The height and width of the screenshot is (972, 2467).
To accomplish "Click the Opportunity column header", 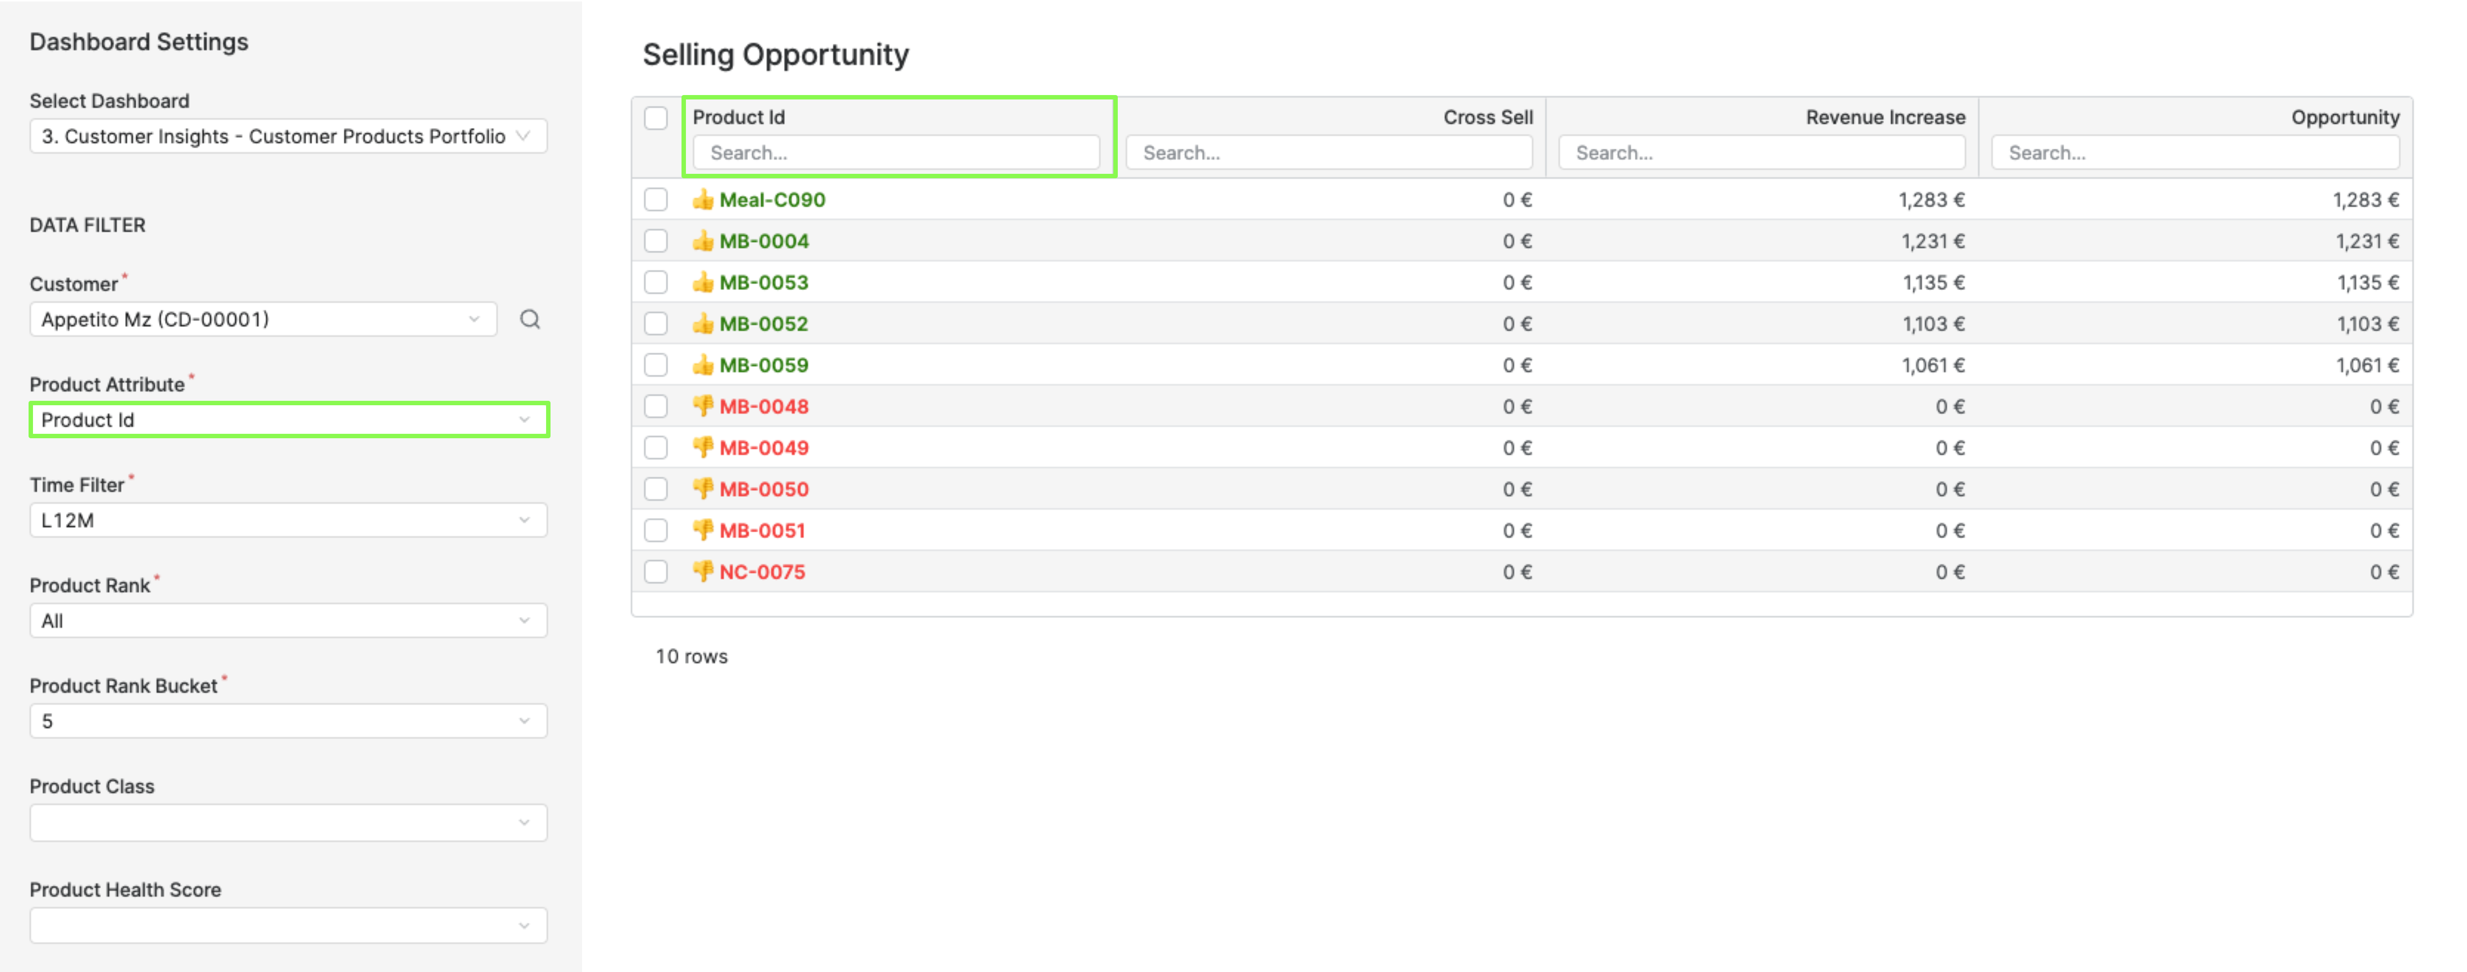I will [2344, 117].
